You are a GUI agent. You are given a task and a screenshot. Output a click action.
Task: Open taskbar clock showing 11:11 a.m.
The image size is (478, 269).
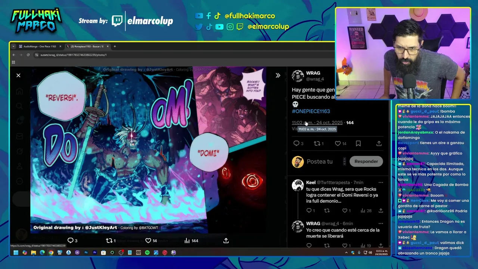click(x=381, y=253)
